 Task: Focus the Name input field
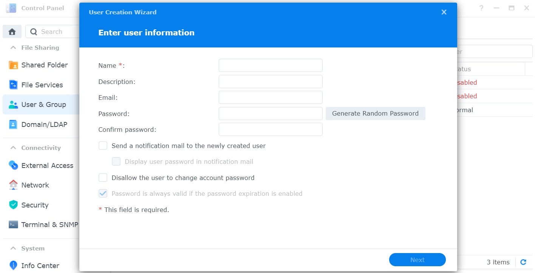pos(271,66)
